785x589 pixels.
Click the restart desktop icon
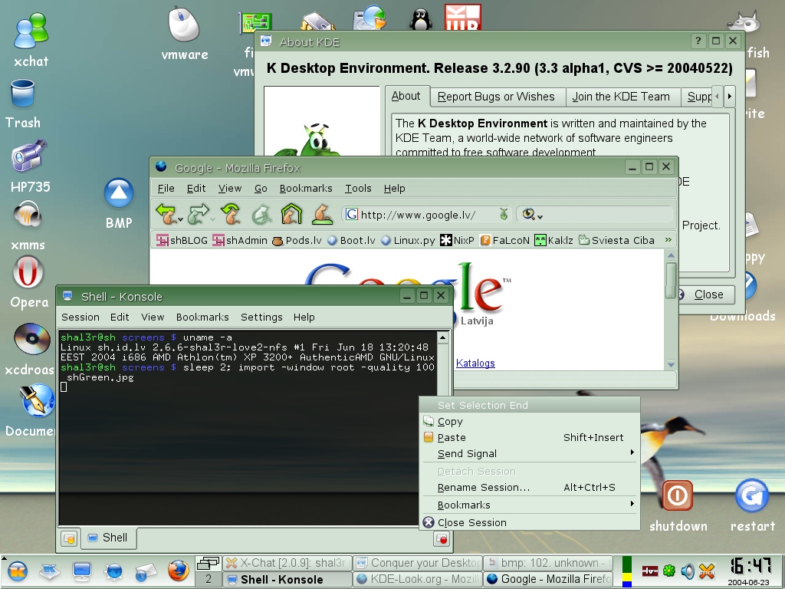(752, 496)
